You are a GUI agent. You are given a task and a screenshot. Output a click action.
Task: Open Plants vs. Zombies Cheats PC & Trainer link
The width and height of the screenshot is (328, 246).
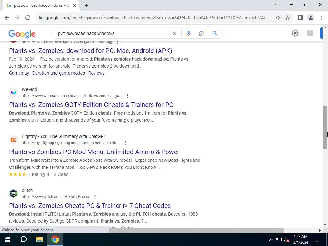click(90, 206)
